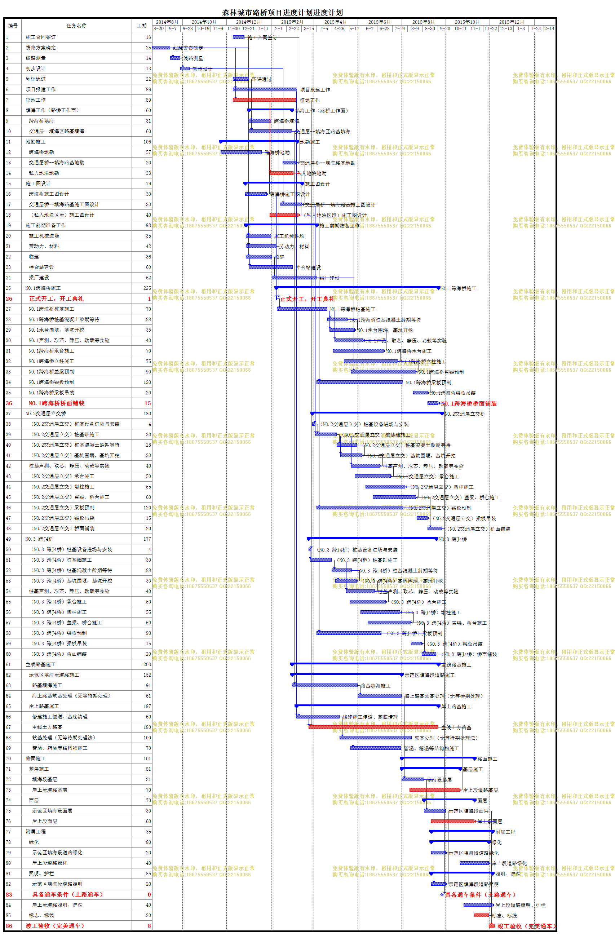Select the 2014年12月 timeline month header
Viewport: 615px width, 938px height.
(248, 22)
